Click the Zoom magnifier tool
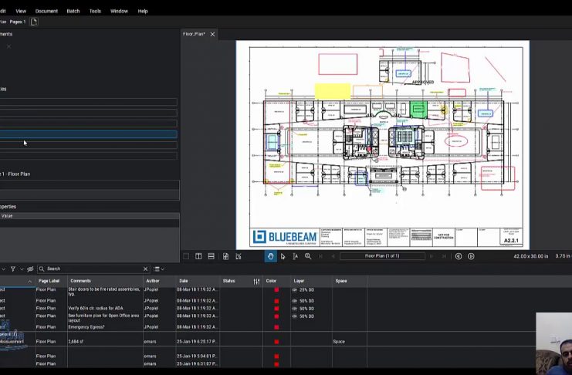The width and height of the screenshot is (572, 375). (x=308, y=256)
